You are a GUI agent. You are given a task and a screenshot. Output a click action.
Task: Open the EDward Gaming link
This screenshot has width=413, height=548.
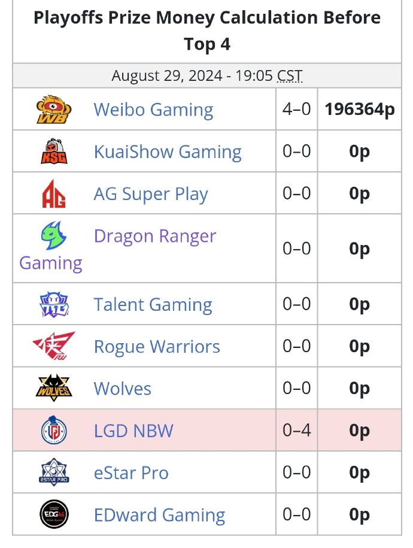[x=159, y=515]
